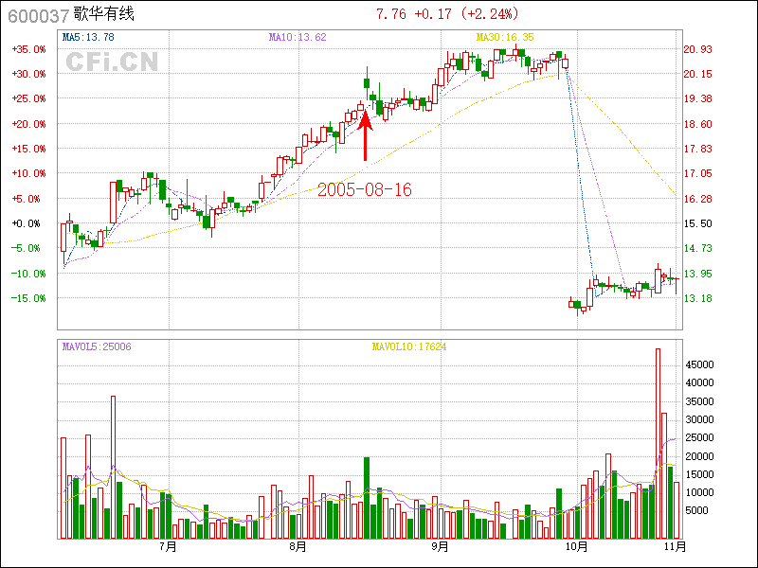The height and width of the screenshot is (568, 758).
Task: Click the price text 7.76 +0.17 (+2.24%)
Action: [x=447, y=13]
